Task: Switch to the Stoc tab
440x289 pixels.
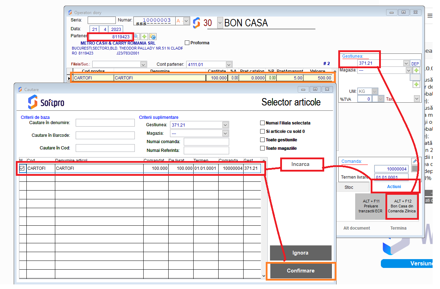Action: [349, 187]
